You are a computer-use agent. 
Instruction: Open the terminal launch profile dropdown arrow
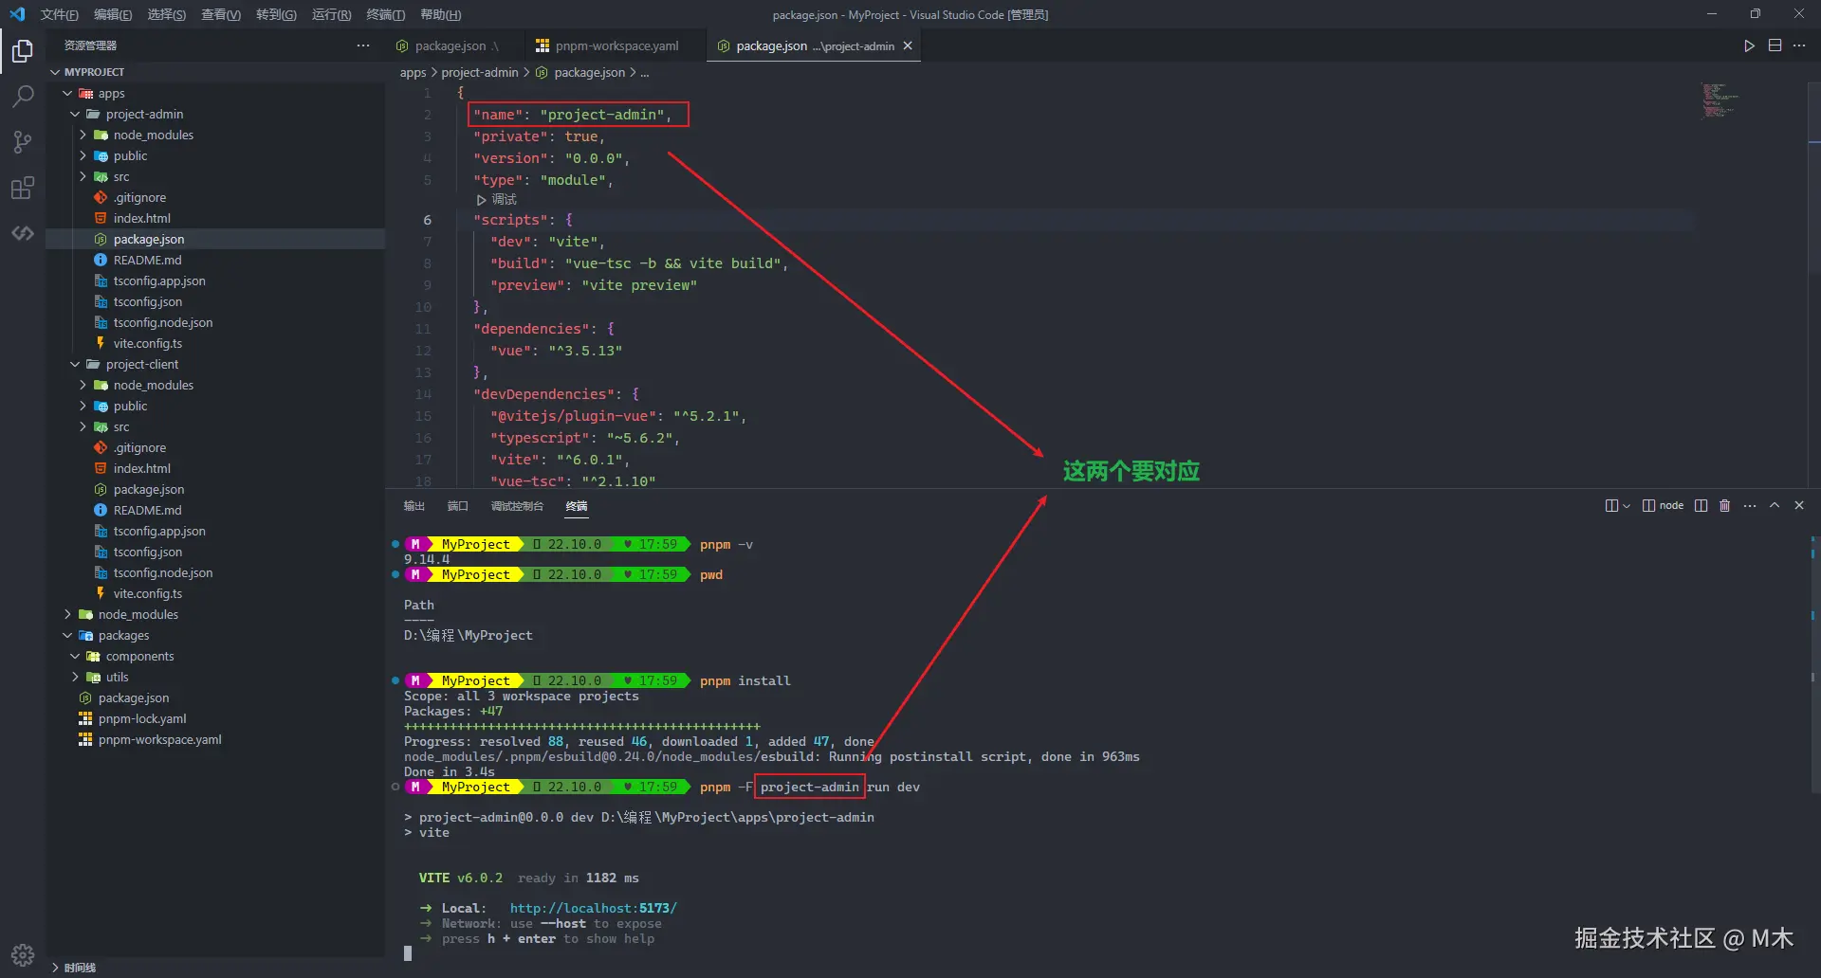(1627, 506)
